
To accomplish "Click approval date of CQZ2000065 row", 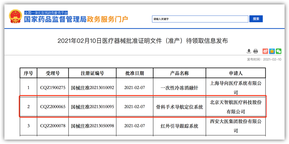I will point(135,107).
